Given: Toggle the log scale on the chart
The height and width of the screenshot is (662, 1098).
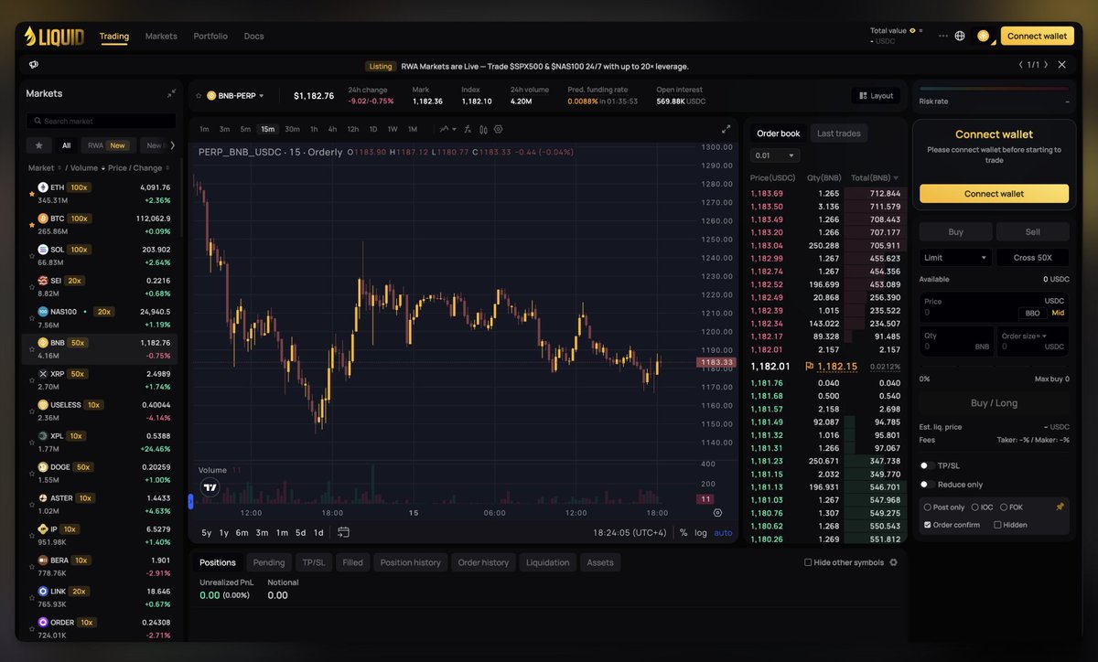Looking at the screenshot, I should (x=701, y=532).
